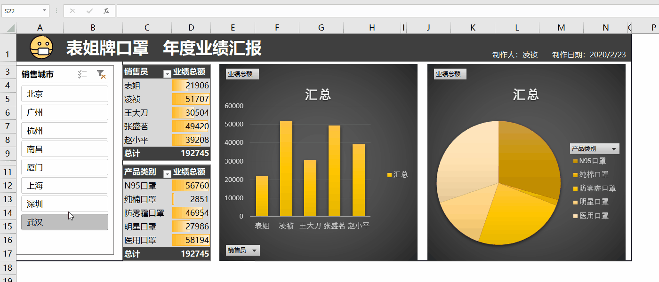This screenshot has width=659, height=282.
Task: Click the bar chart title 汇总
Action: click(x=318, y=94)
